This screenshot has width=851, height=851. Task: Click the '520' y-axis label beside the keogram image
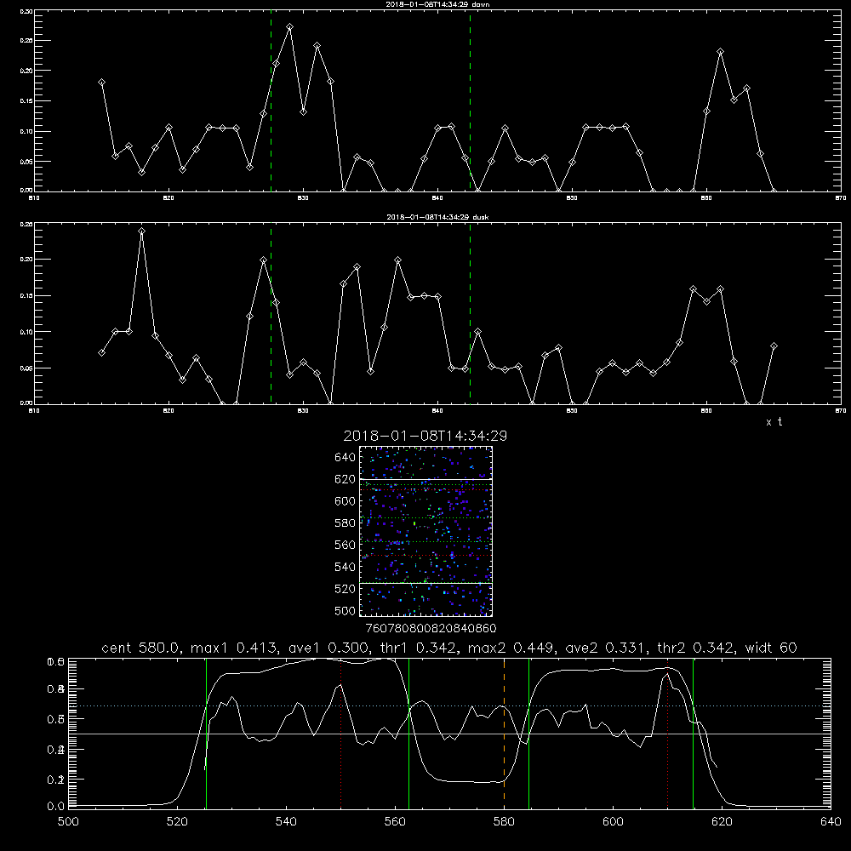346,589
